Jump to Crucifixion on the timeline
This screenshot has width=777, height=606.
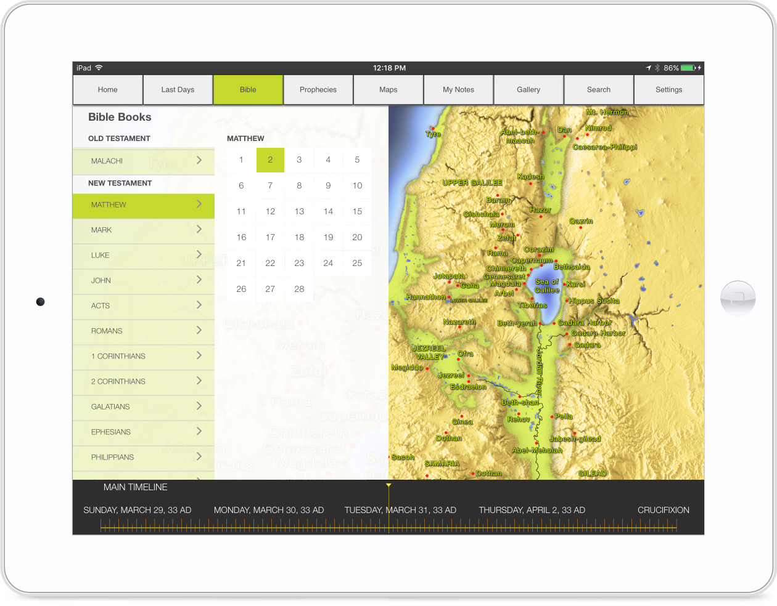click(663, 510)
